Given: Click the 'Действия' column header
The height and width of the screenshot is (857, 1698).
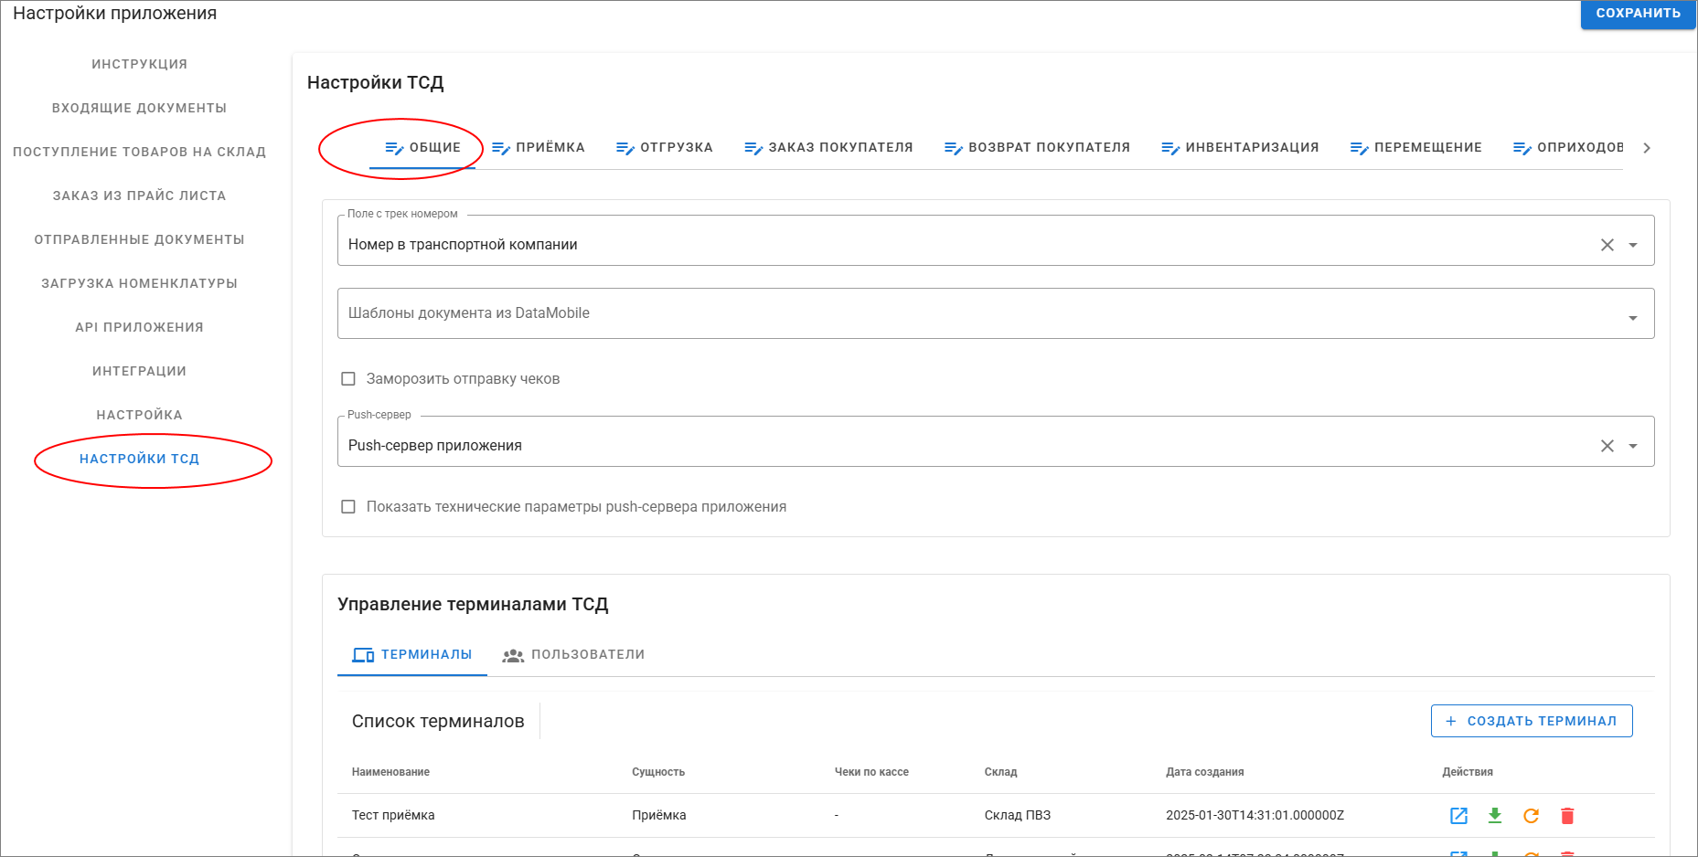Looking at the screenshot, I should 1468,772.
